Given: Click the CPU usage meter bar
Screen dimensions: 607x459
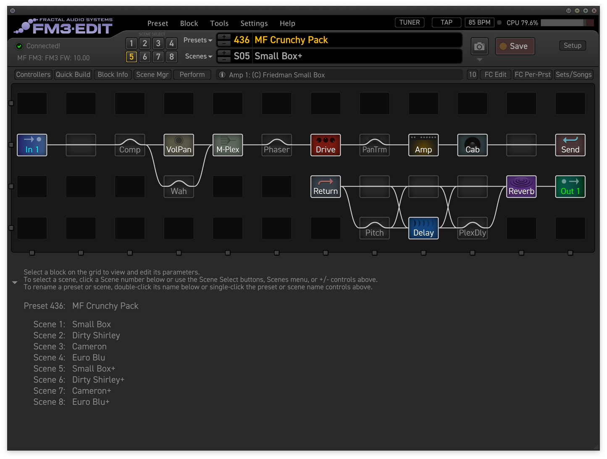Looking at the screenshot, I should pyautogui.click(x=567, y=23).
